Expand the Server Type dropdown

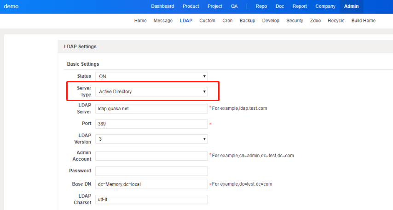(x=151, y=92)
